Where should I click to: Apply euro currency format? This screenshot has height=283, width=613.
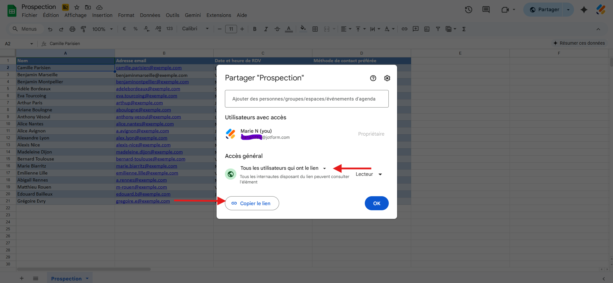[124, 29]
